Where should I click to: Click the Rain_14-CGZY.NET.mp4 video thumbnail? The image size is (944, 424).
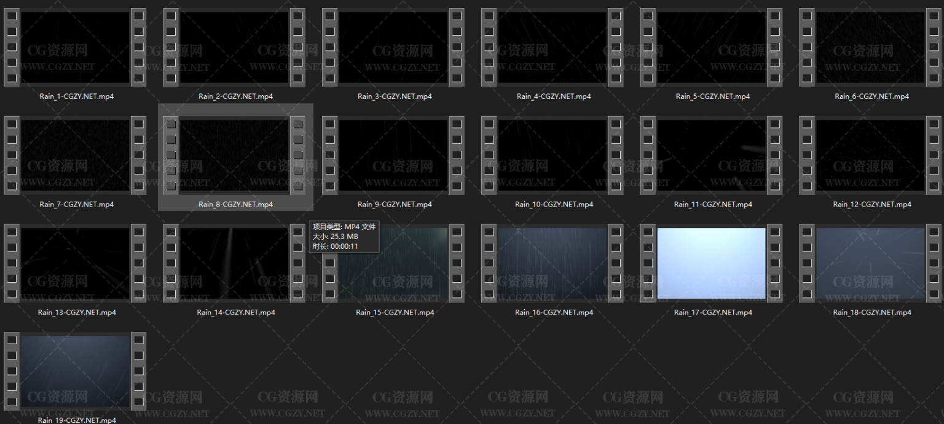tap(234, 264)
